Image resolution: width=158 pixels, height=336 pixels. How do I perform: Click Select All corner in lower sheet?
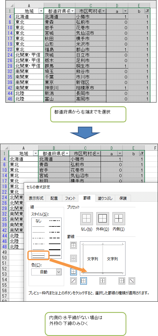(x=5, y=148)
